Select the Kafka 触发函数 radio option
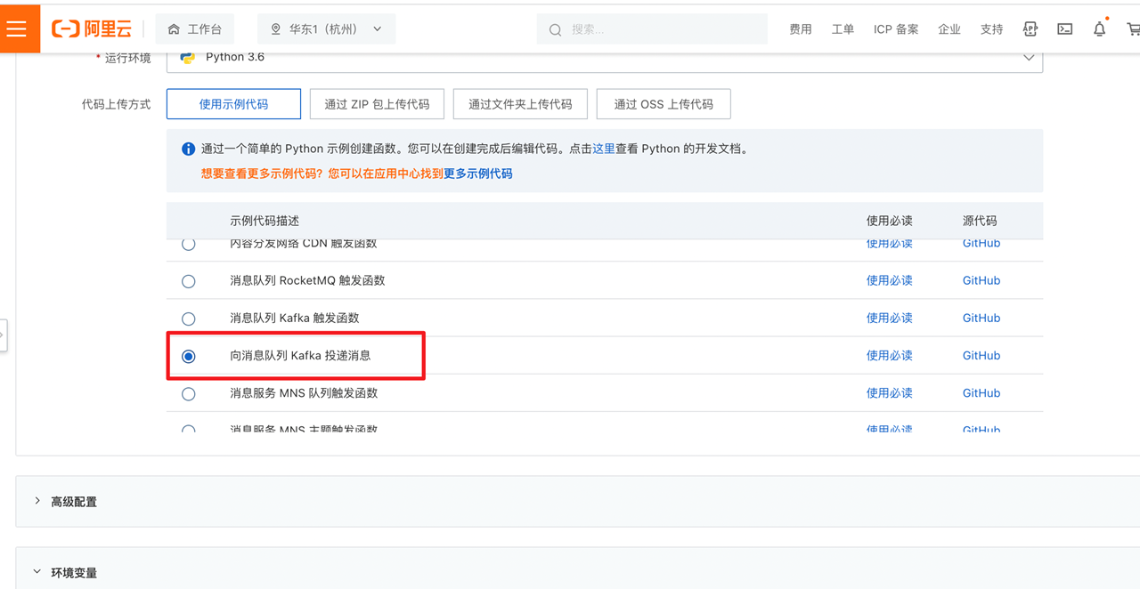The image size is (1140, 589). 188,319
